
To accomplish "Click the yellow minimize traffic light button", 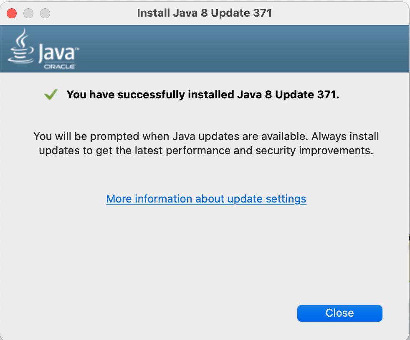I will (x=28, y=13).
